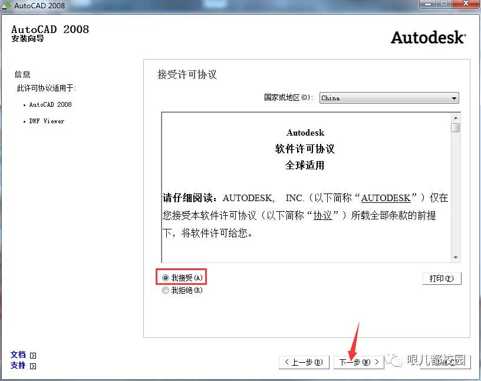This screenshot has width=481, height=381.
Task: Click the underlined 协议 term in license
Action: [x=322, y=215]
